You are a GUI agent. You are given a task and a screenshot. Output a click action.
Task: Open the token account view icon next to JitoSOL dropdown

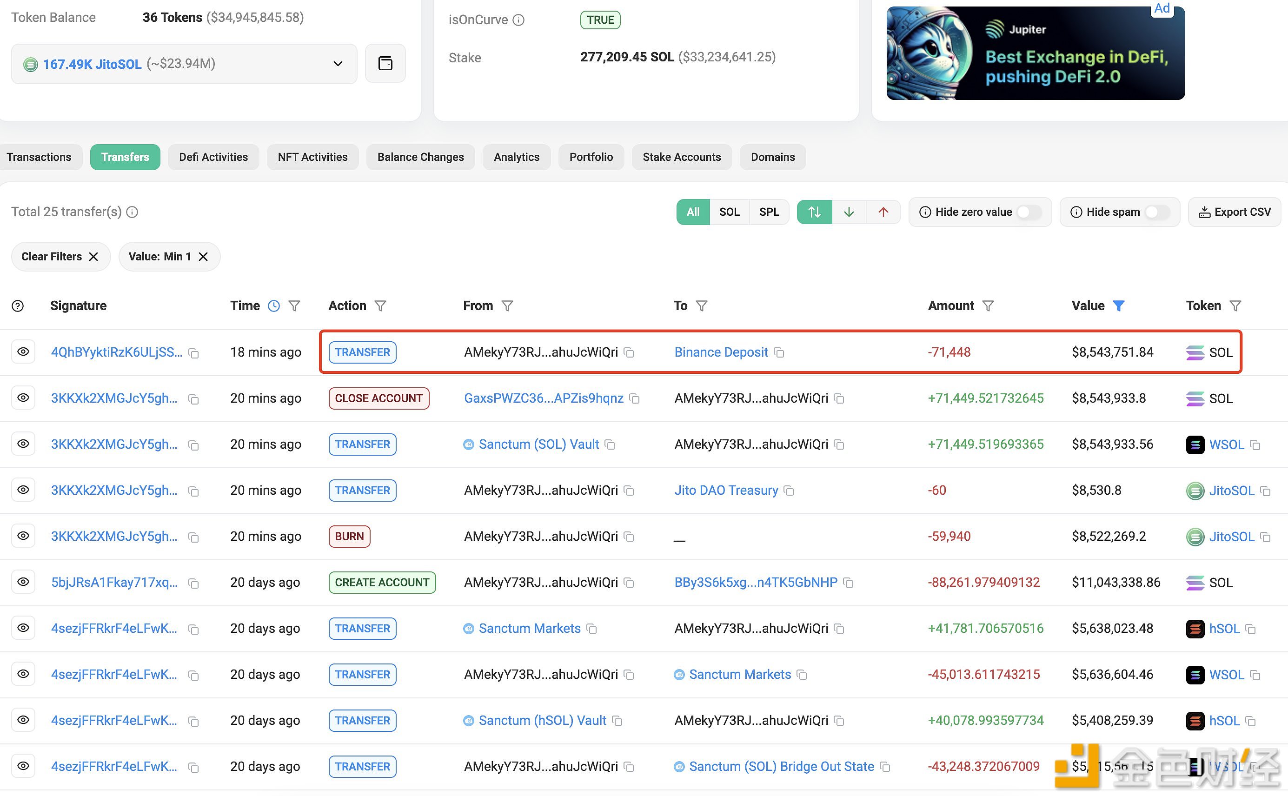[x=385, y=64]
